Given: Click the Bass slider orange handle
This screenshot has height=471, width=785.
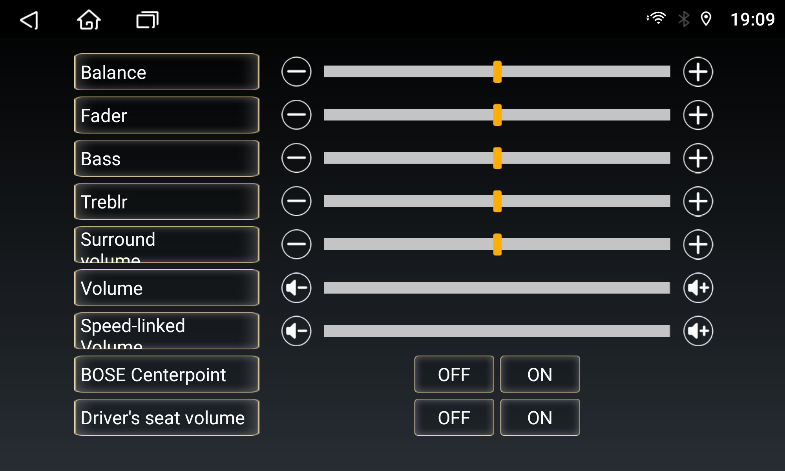Looking at the screenshot, I should click(497, 158).
